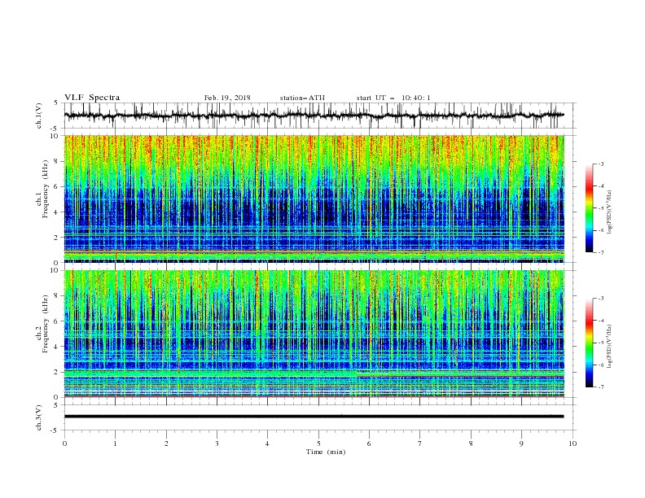Click the time axis tick label '3'

pos(217,443)
